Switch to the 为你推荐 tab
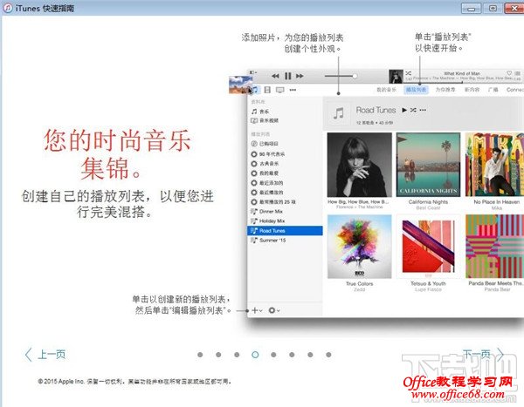This screenshot has width=524, height=407. (x=445, y=90)
